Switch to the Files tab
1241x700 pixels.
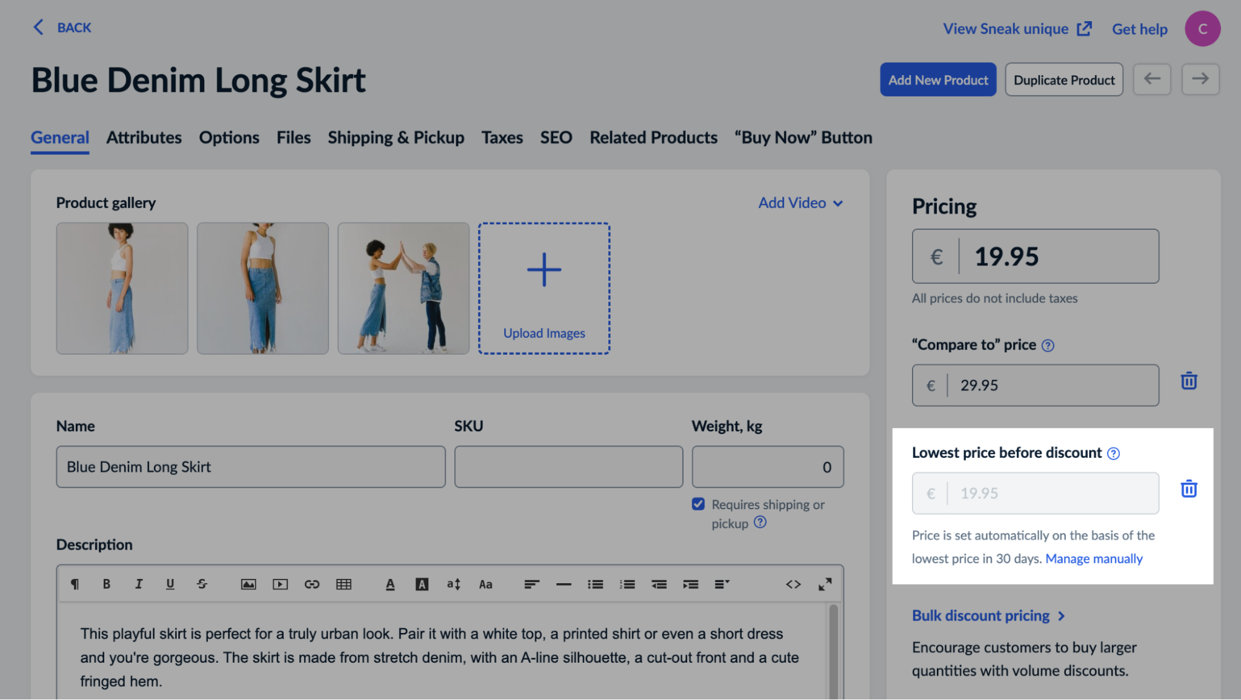(294, 137)
